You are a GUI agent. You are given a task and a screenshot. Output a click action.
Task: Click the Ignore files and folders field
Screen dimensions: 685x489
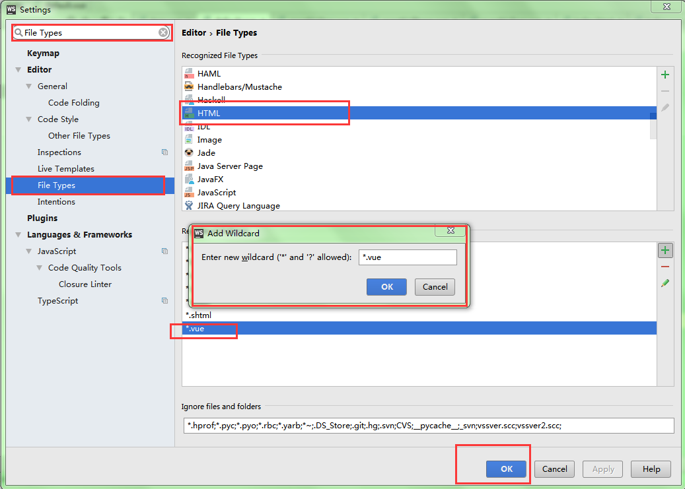(429, 425)
